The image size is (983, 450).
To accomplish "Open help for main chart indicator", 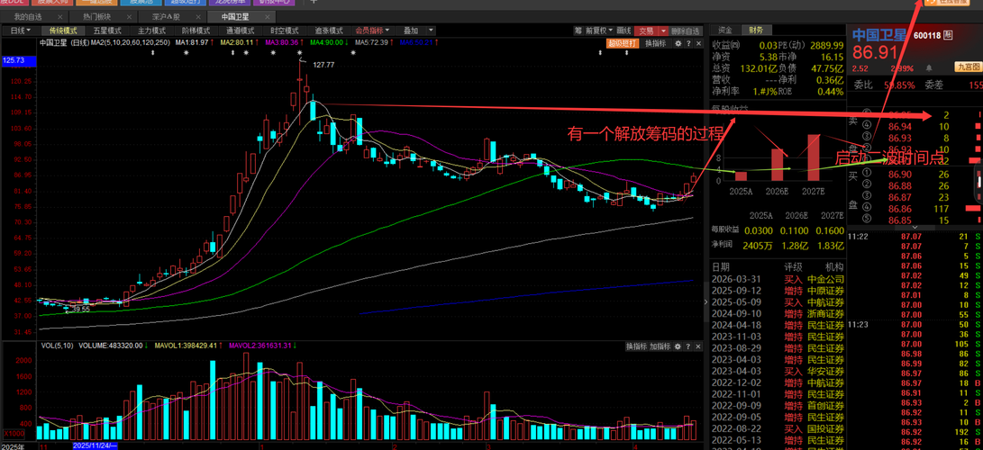I will pos(688,43).
